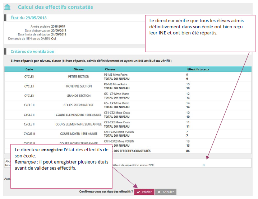The image size is (258, 199).
Task: Click the Effectifs totaux column header
Action: click(x=198, y=69)
